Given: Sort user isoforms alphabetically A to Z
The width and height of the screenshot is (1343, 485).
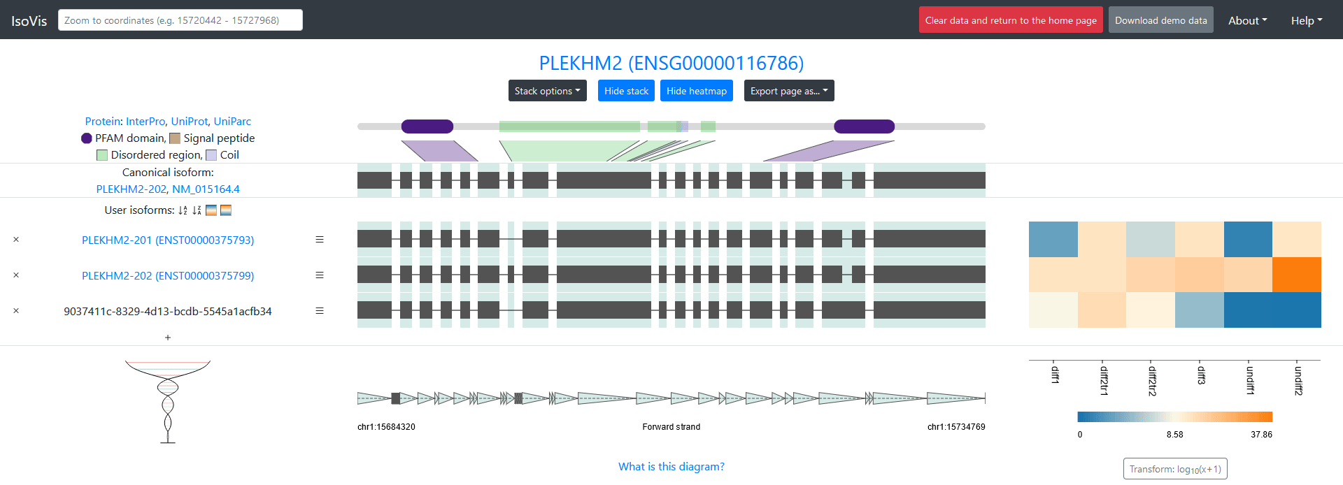Looking at the screenshot, I should pyautogui.click(x=183, y=210).
